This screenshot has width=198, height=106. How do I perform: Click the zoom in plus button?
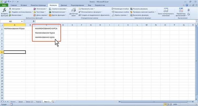pyautogui.click(x=196, y=104)
